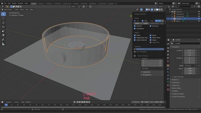Toggle Bones overlay checkbox
201x113 pixels.
tap(150, 35)
